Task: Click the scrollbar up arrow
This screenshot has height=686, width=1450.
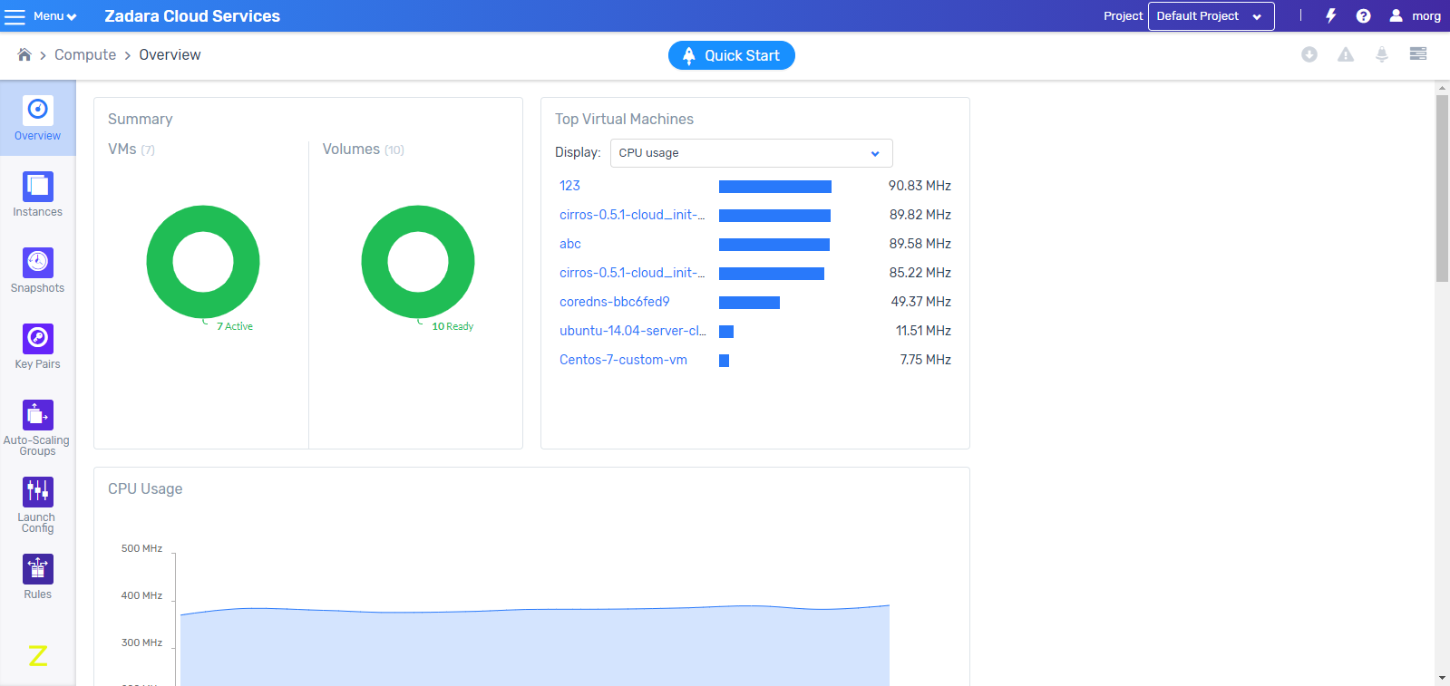Action: (x=1442, y=88)
